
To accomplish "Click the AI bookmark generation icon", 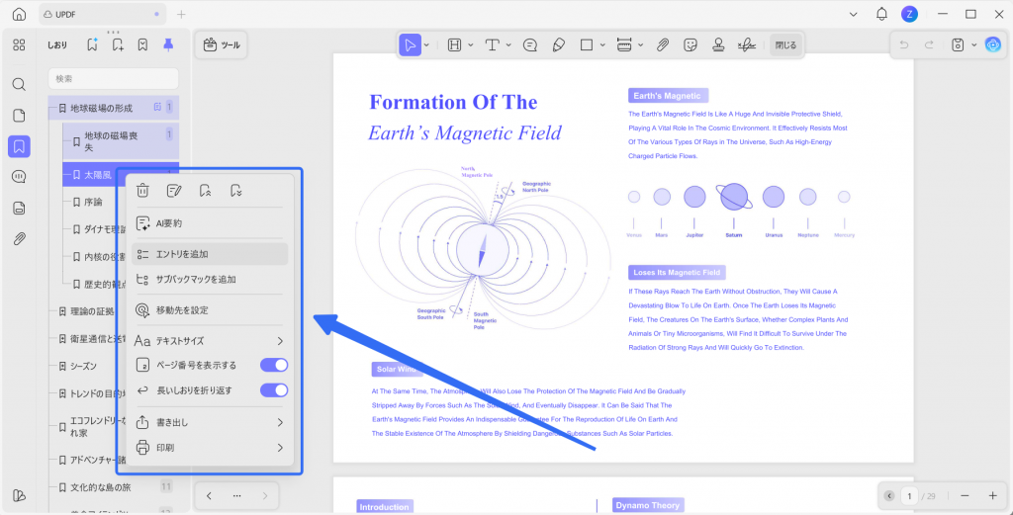I will tap(92, 44).
